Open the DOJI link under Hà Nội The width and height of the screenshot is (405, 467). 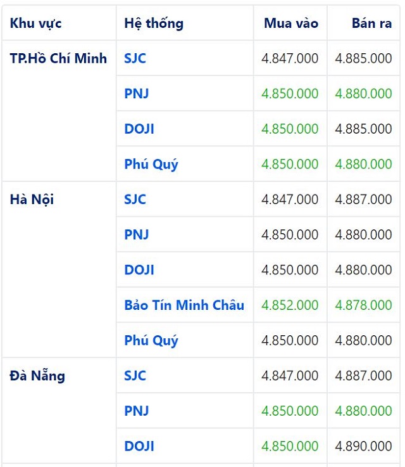tap(139, 270)
